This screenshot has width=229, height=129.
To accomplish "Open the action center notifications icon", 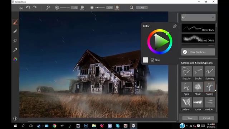I will click(x=198, y=126).
